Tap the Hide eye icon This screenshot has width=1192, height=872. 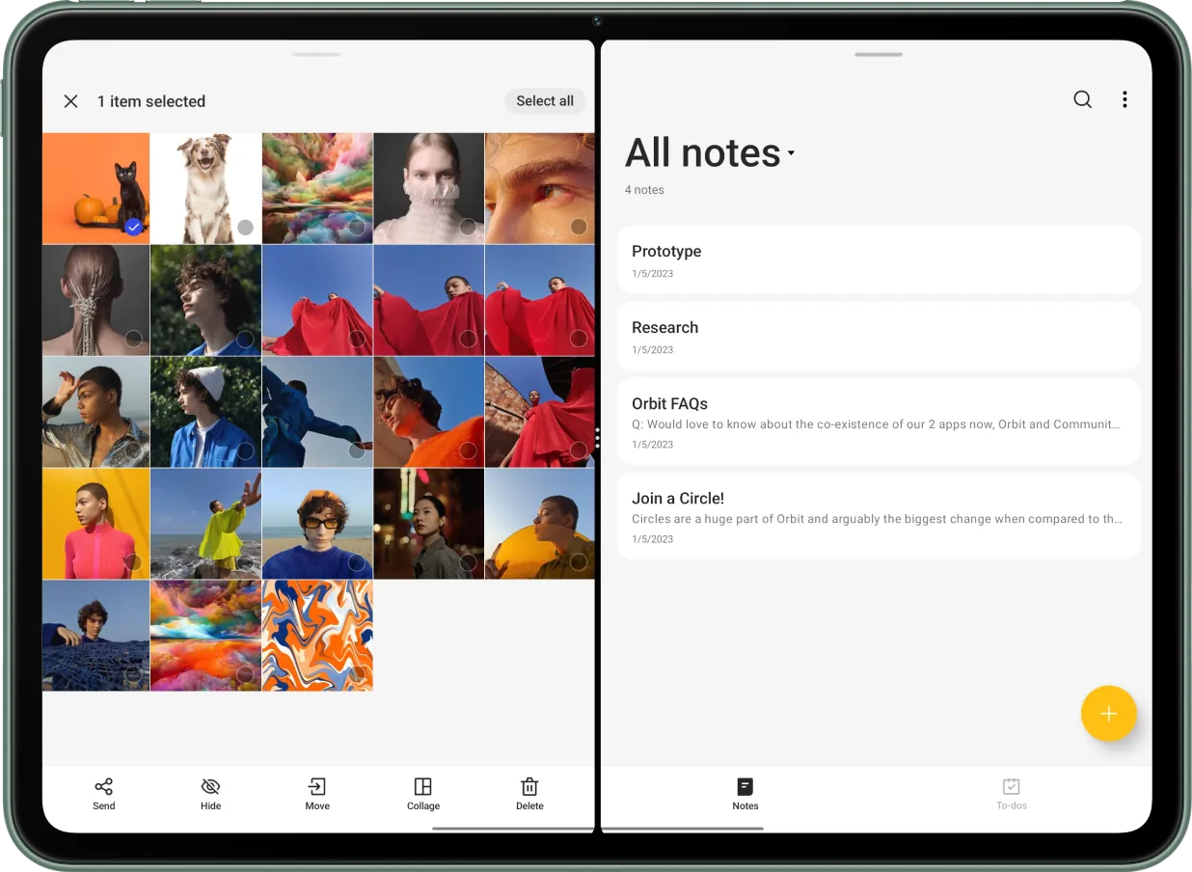(210, 787)
